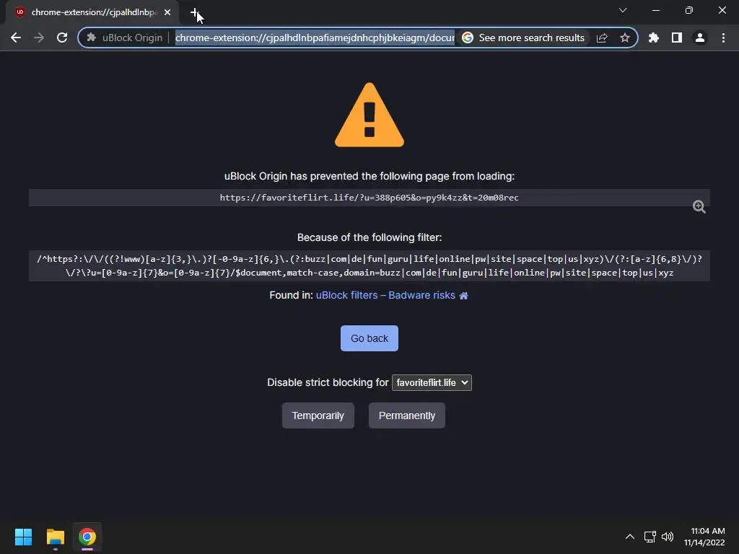Disable strict blocking Permanently

(x=407, y=415)
